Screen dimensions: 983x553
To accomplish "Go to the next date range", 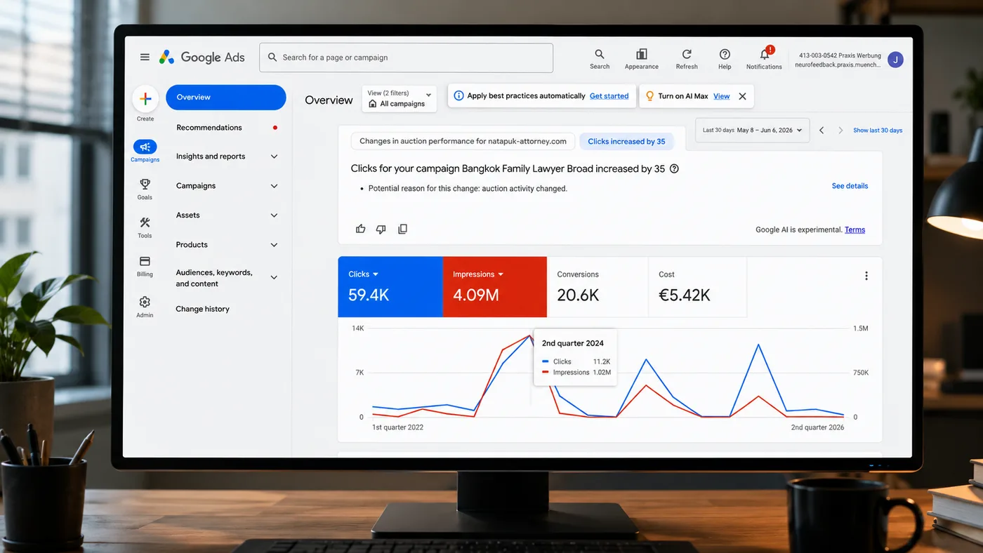I will pyautogui.click(x=840, y=131).
